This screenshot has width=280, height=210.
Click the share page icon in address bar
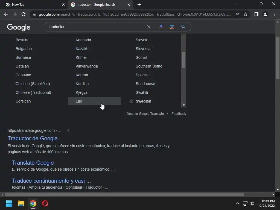coord(237,14)
